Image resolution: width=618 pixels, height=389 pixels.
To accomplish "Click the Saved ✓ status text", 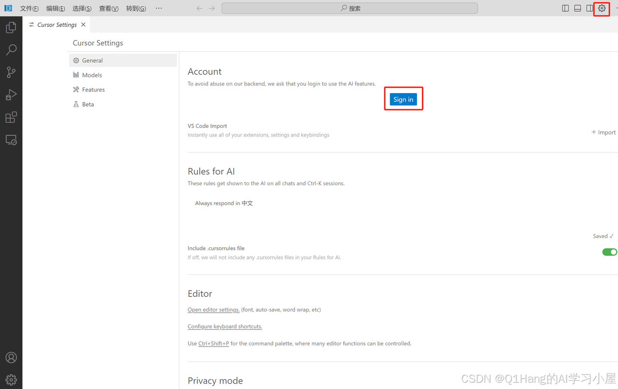I will click(603, 236).
